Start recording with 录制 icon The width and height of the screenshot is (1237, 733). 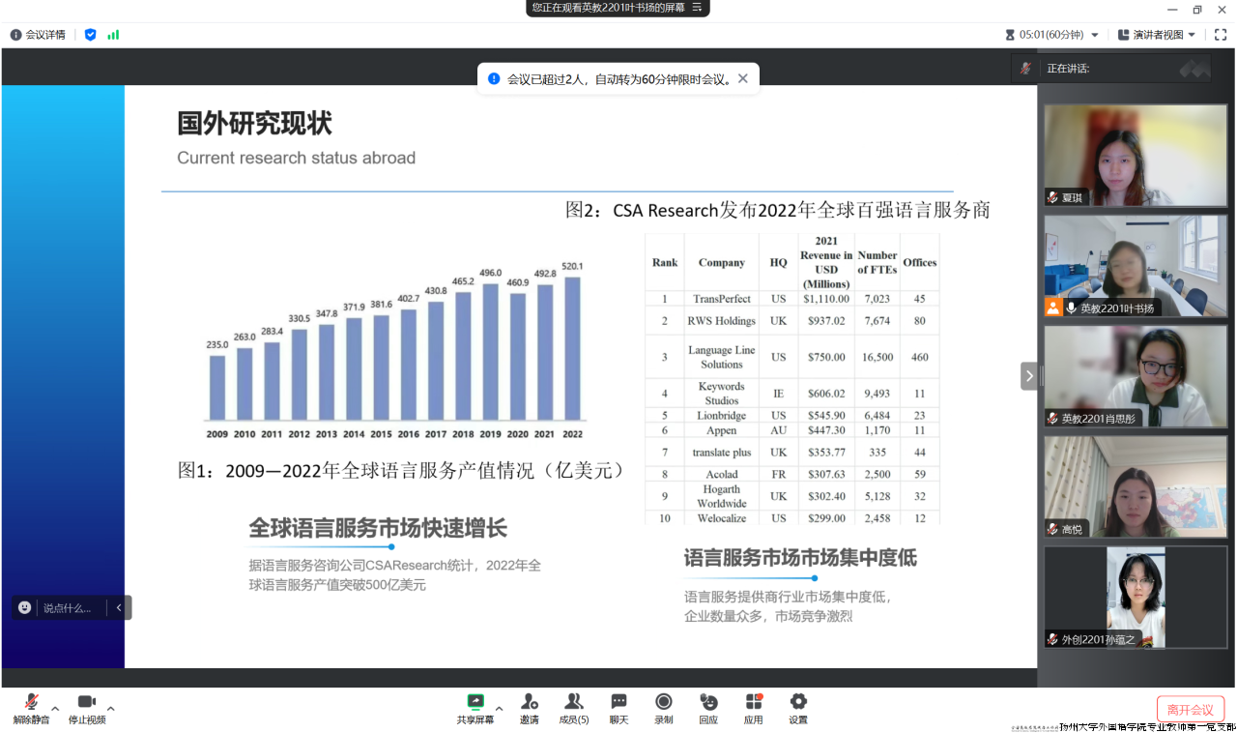click(663, 706)
